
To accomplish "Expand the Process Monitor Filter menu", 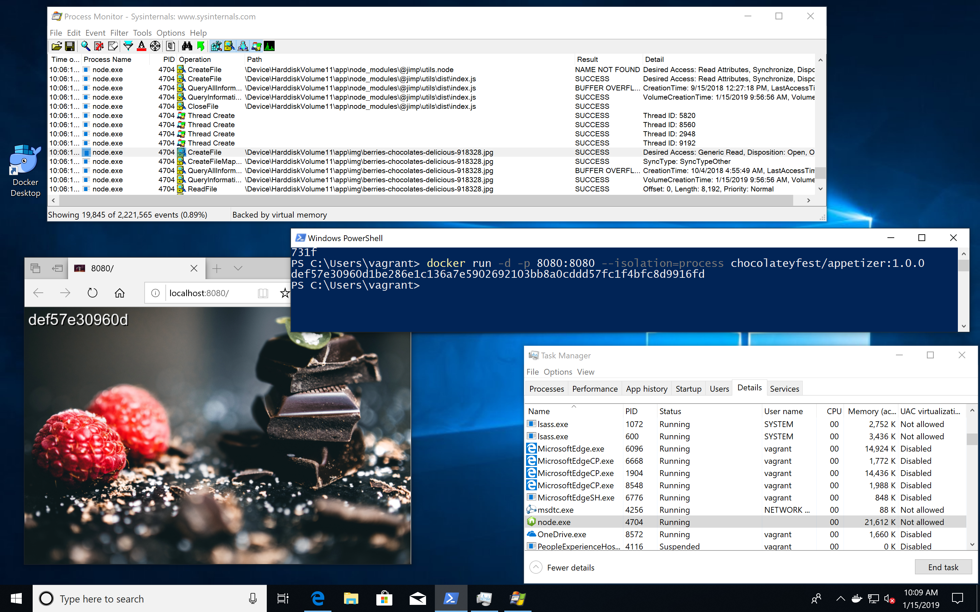I will [118, 32].
